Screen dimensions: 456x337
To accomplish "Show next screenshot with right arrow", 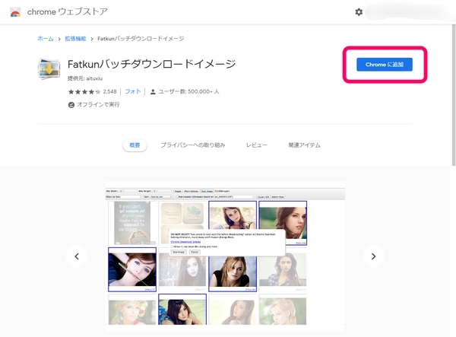I will [x=373, y=256].
